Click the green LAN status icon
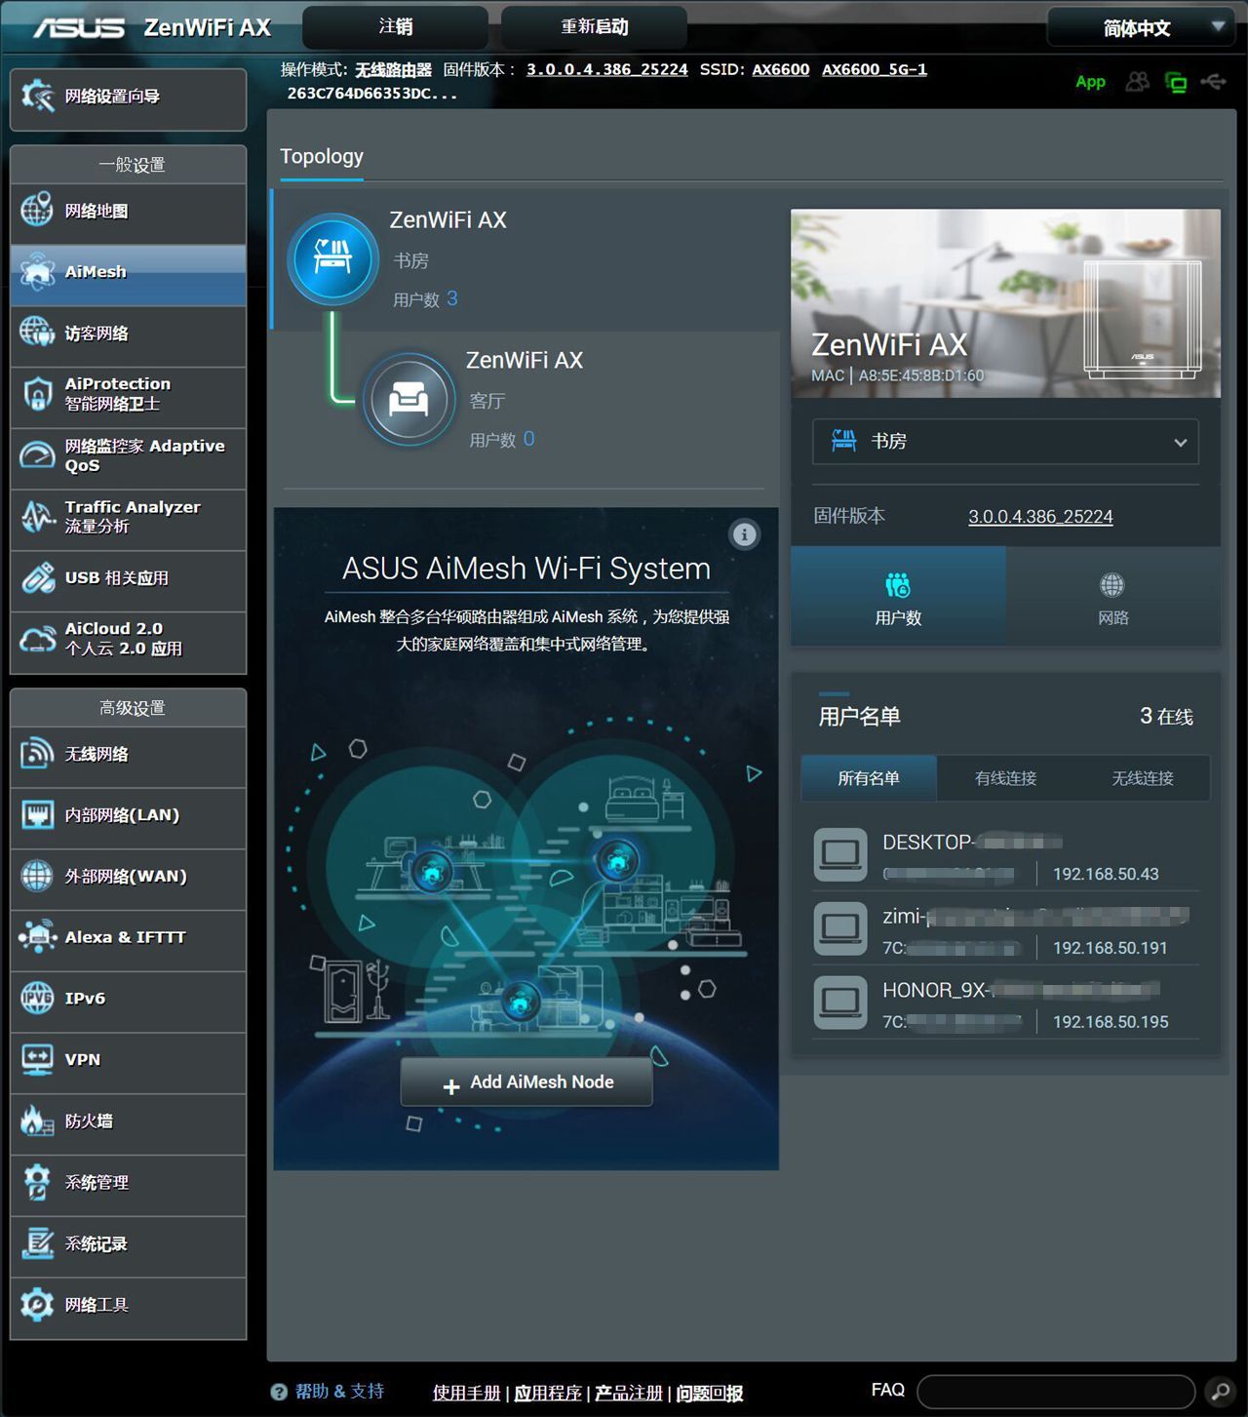Screen dimensions: 1248x1417 click(x=1177, y=82)
